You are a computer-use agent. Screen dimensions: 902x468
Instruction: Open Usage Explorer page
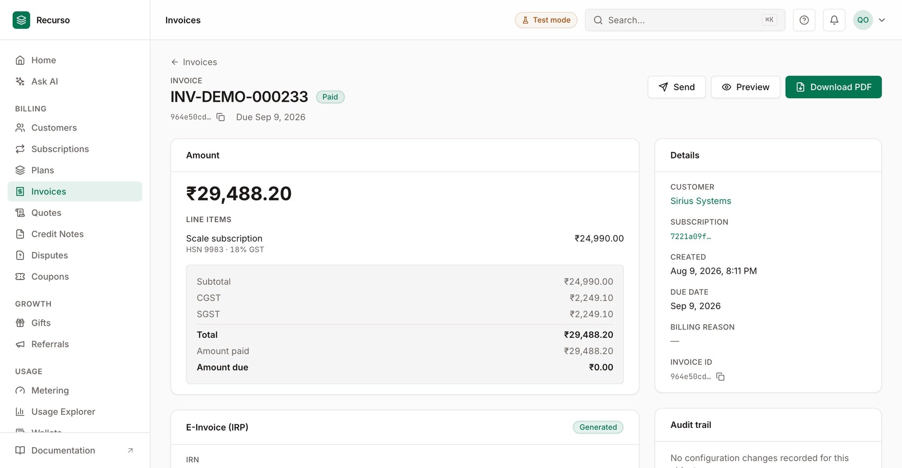tap(75, 411)
